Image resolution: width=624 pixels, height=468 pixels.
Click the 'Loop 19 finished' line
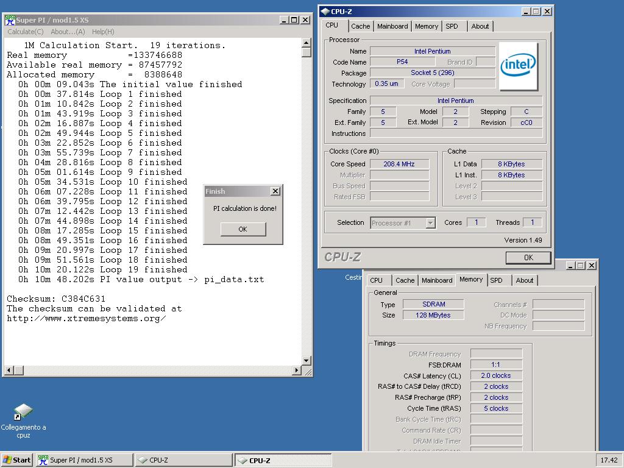pyautogui.click(x=102, y=269)
